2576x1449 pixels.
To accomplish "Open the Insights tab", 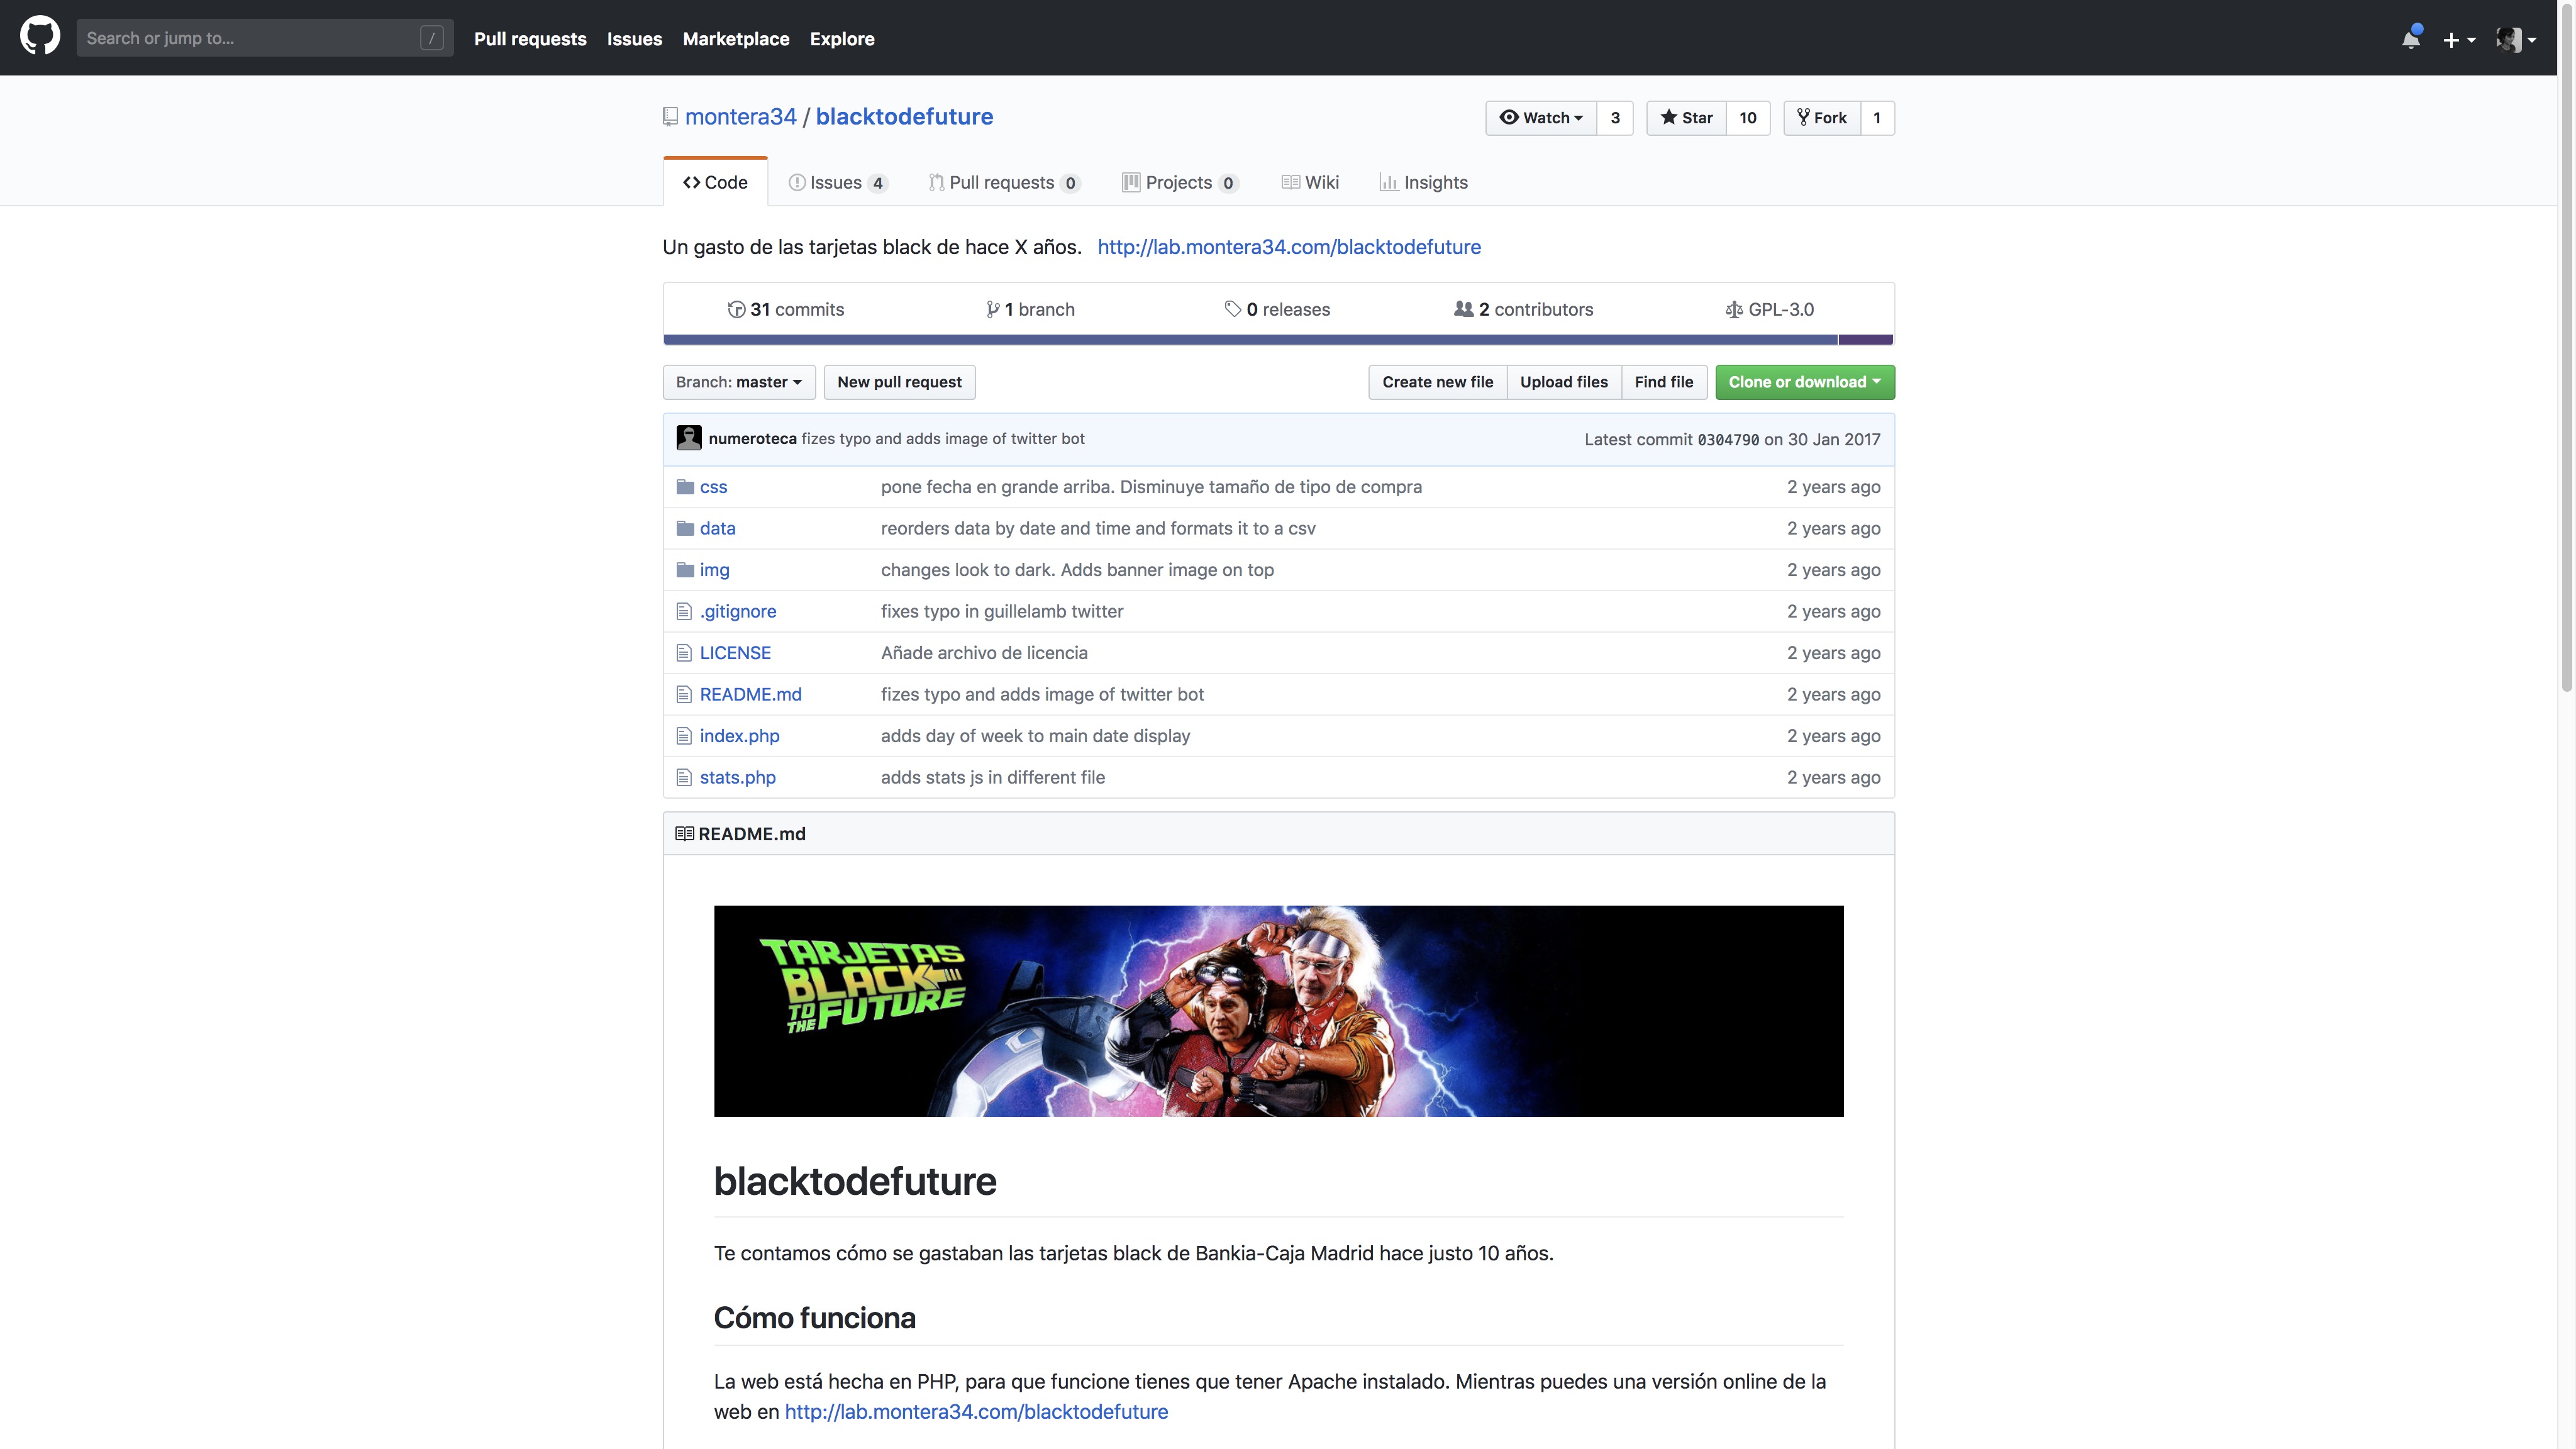I will pyautogui.click(x=1424, y=182).
